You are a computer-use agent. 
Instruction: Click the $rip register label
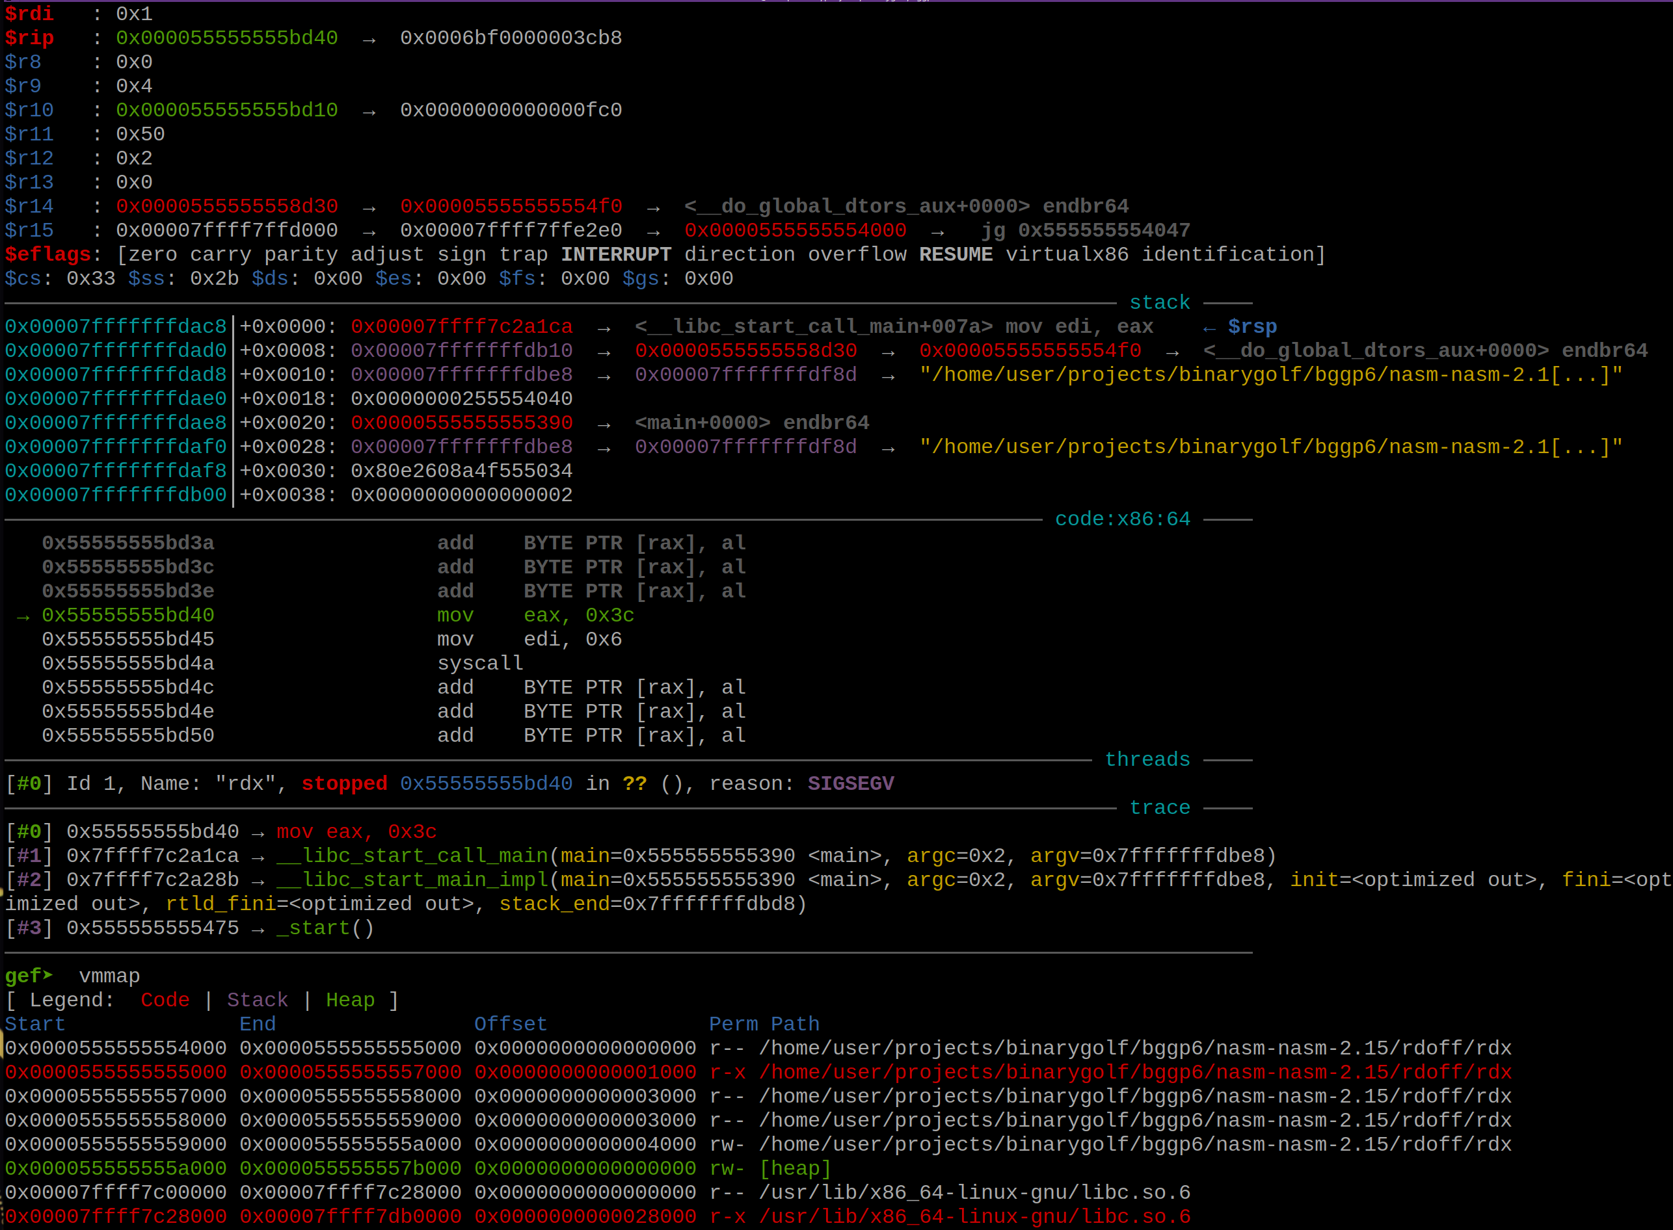29,38
